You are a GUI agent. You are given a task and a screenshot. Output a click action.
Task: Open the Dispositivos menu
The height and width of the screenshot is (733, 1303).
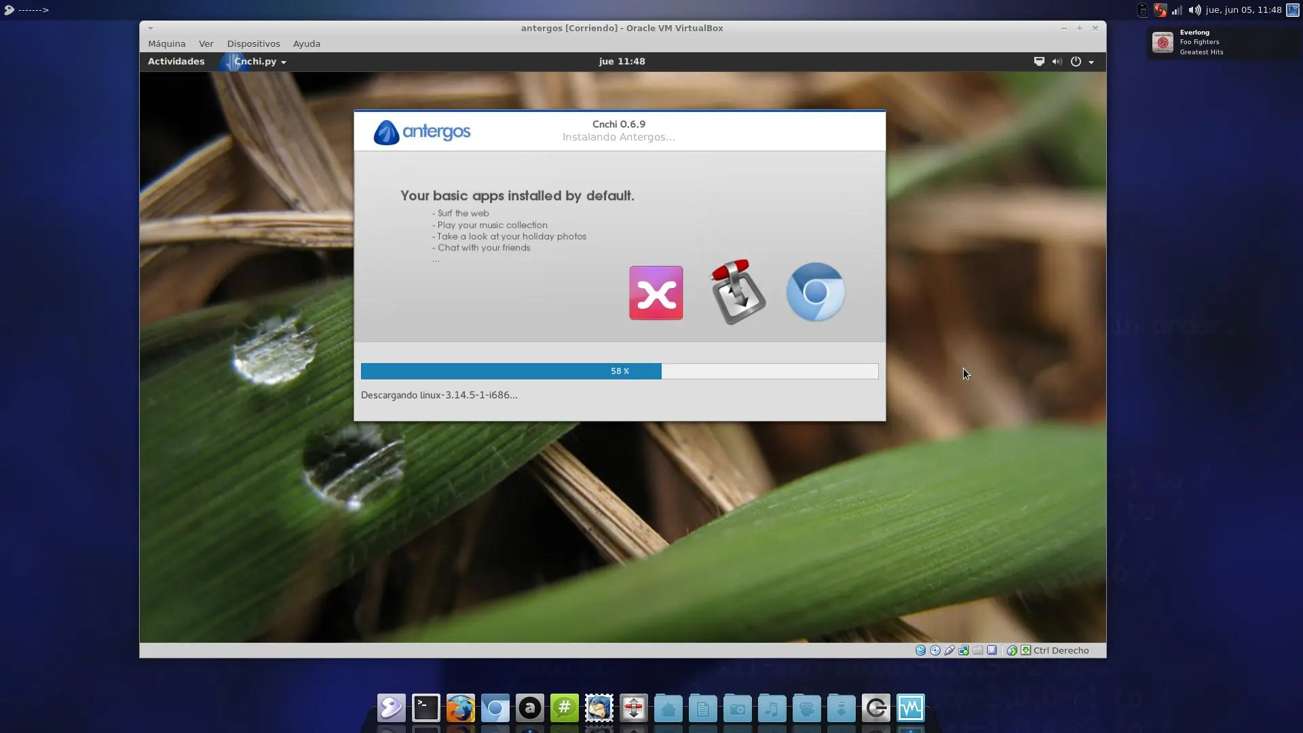[x=253, y=43]
